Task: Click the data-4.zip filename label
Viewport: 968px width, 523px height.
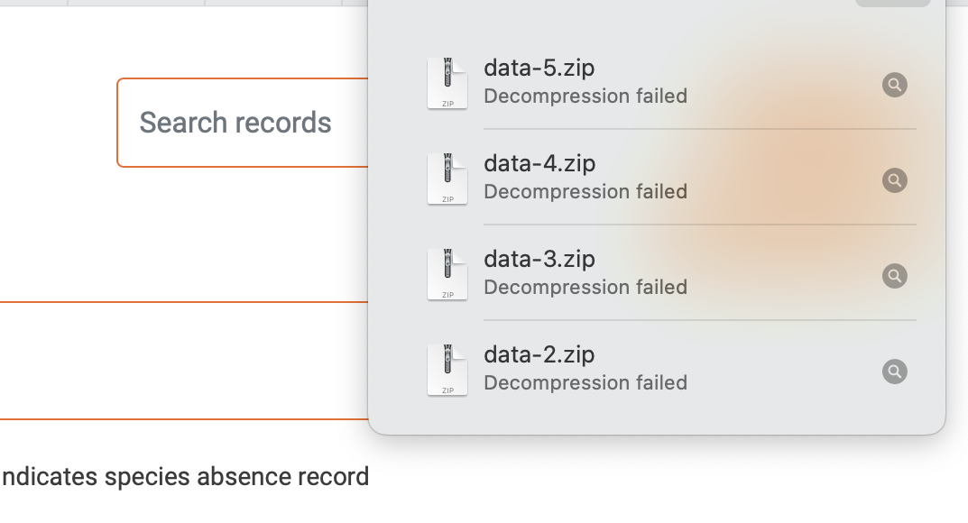Action: pyautogui.click(x=539, y=164)
